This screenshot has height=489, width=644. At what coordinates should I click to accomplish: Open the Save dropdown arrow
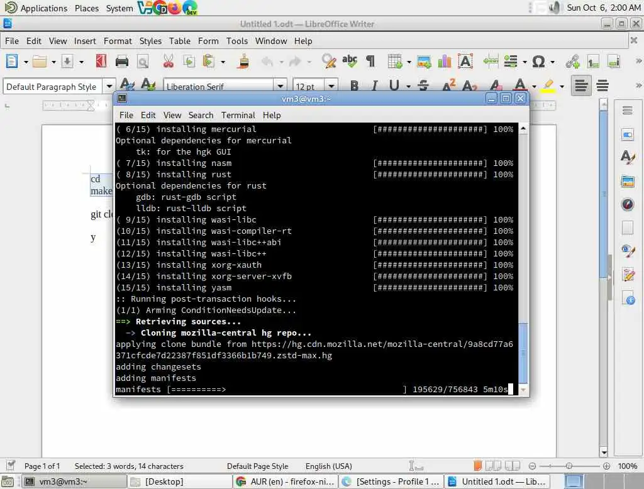tap(81, 62)
